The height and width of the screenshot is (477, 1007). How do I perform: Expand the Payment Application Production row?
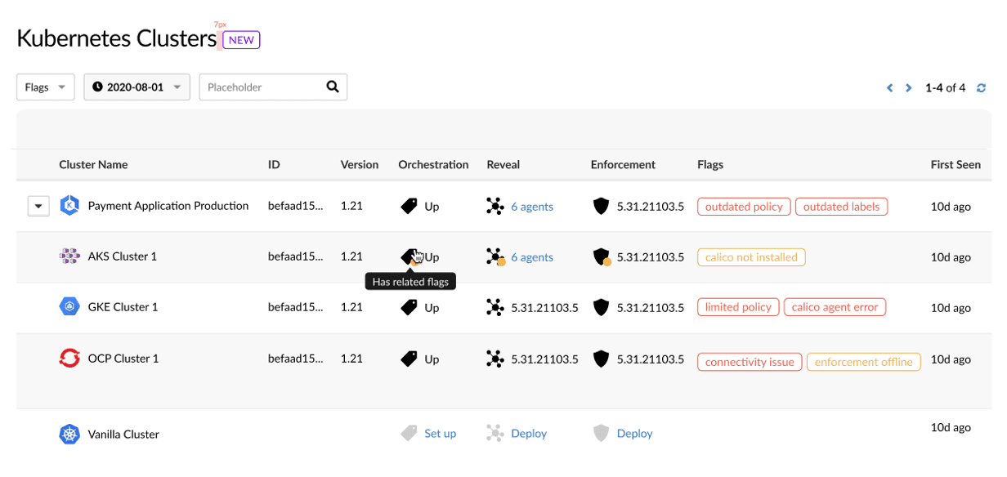[x=38, y=207]
